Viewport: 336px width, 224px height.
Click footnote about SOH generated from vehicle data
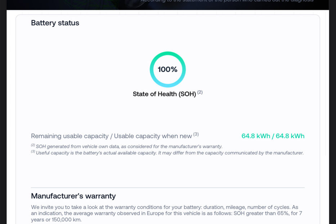tap(129, 147)
